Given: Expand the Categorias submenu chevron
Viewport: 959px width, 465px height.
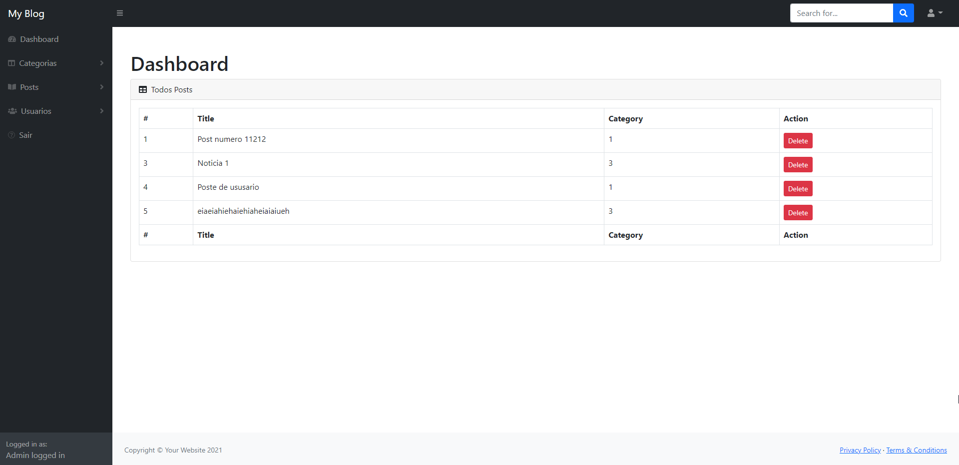Looking at the screenshot, I should click(x=102, y=63).
